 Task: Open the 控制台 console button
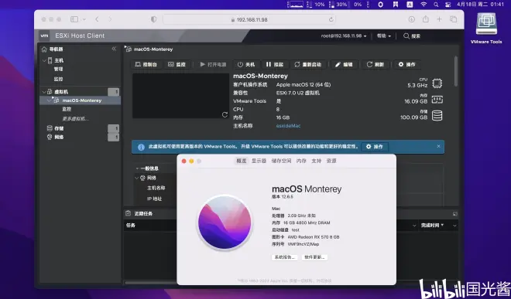(146, 64)
